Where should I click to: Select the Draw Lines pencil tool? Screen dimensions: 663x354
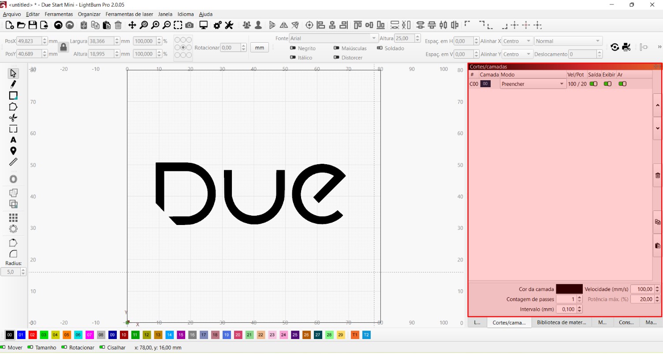(13, 84)
